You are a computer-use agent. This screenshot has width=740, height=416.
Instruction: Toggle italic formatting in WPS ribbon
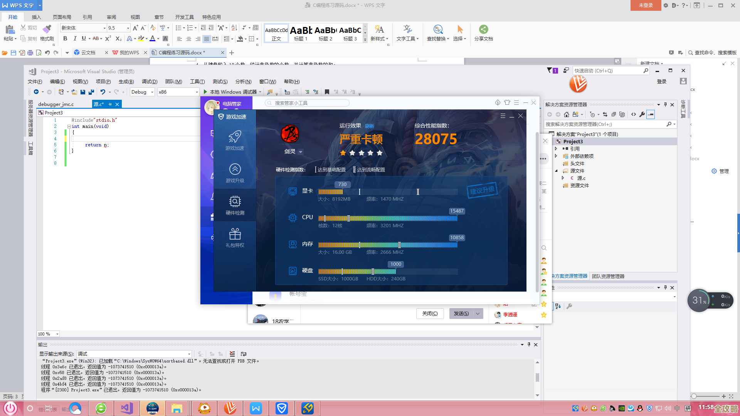point(75,39)
